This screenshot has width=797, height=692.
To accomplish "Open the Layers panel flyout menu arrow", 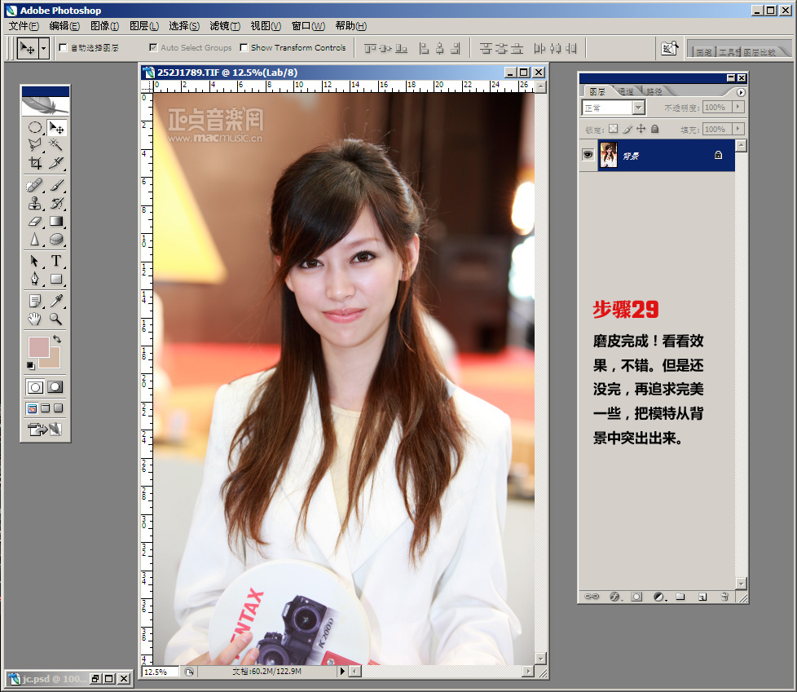I will [x=741, y=92].
